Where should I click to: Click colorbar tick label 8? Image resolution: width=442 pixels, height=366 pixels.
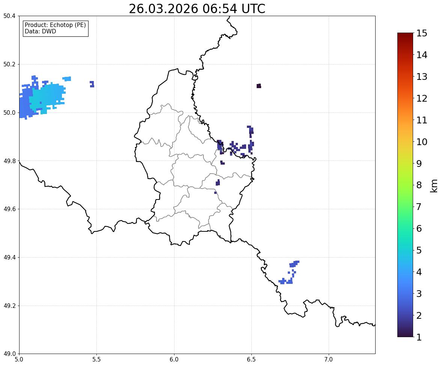pos(419,185)
